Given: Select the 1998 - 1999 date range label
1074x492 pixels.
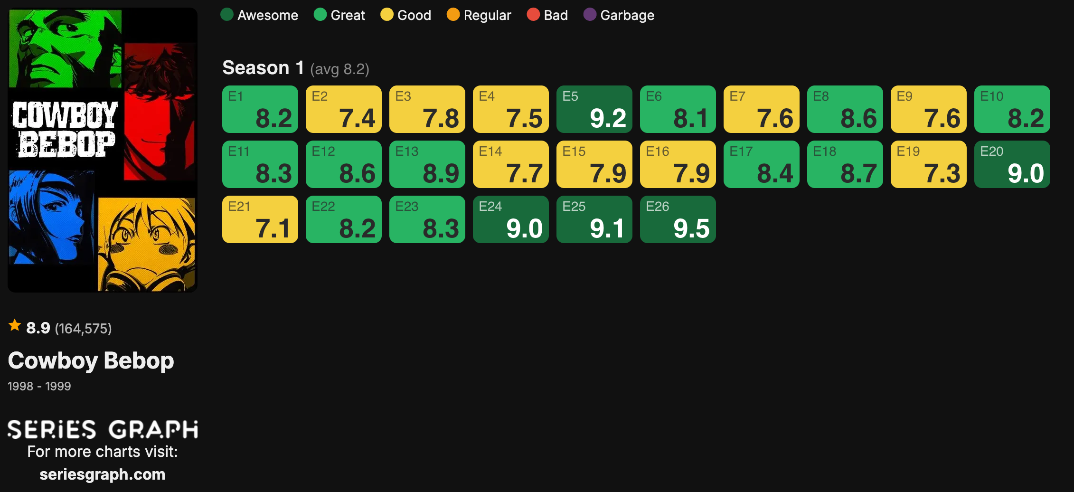Looking at the screenshot, I should (x=39, y=386).
